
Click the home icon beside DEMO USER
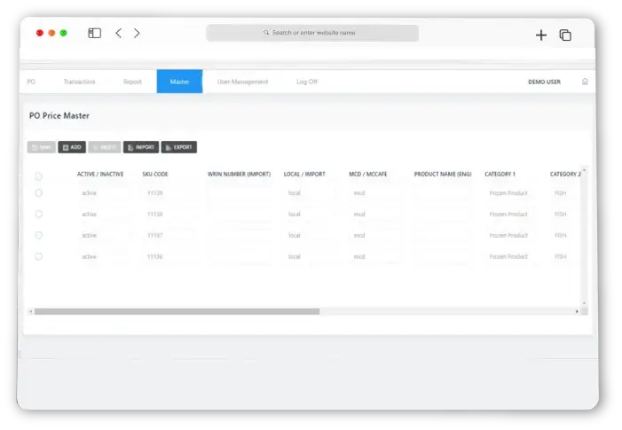pos(584,82)
